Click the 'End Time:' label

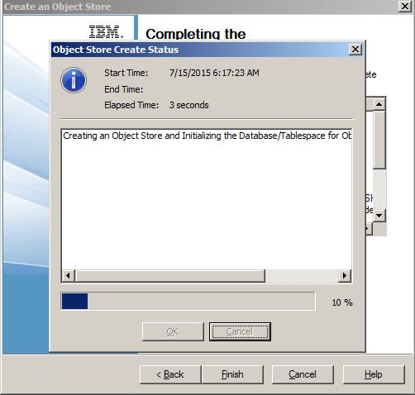[x=123, y=89]
